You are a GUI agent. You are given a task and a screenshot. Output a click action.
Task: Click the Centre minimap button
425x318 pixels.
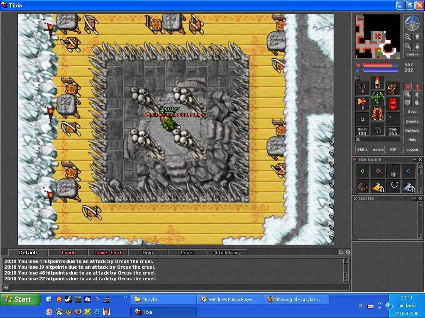click(x=412, y=54)
